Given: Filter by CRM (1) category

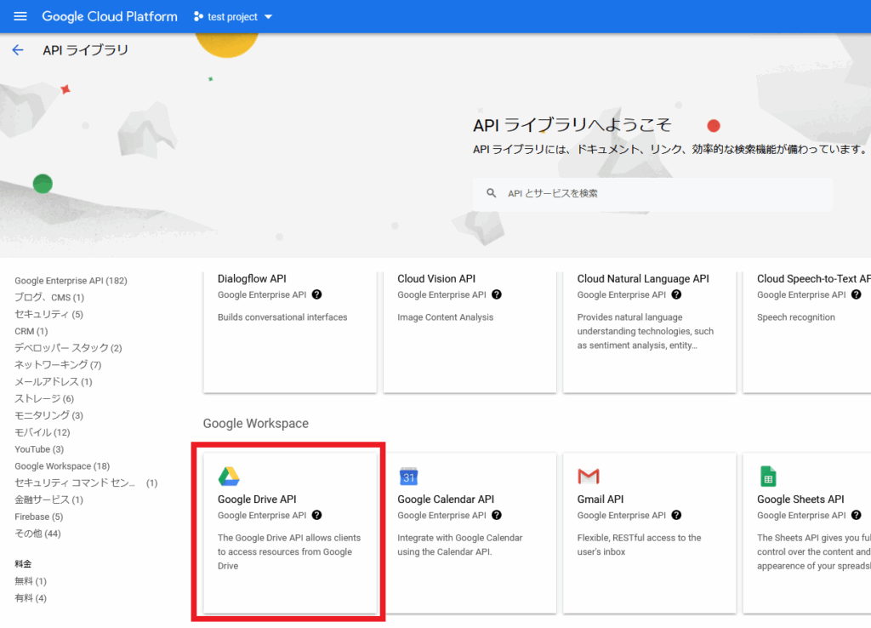Looking at the screenshot, I should tap(31, 331).
